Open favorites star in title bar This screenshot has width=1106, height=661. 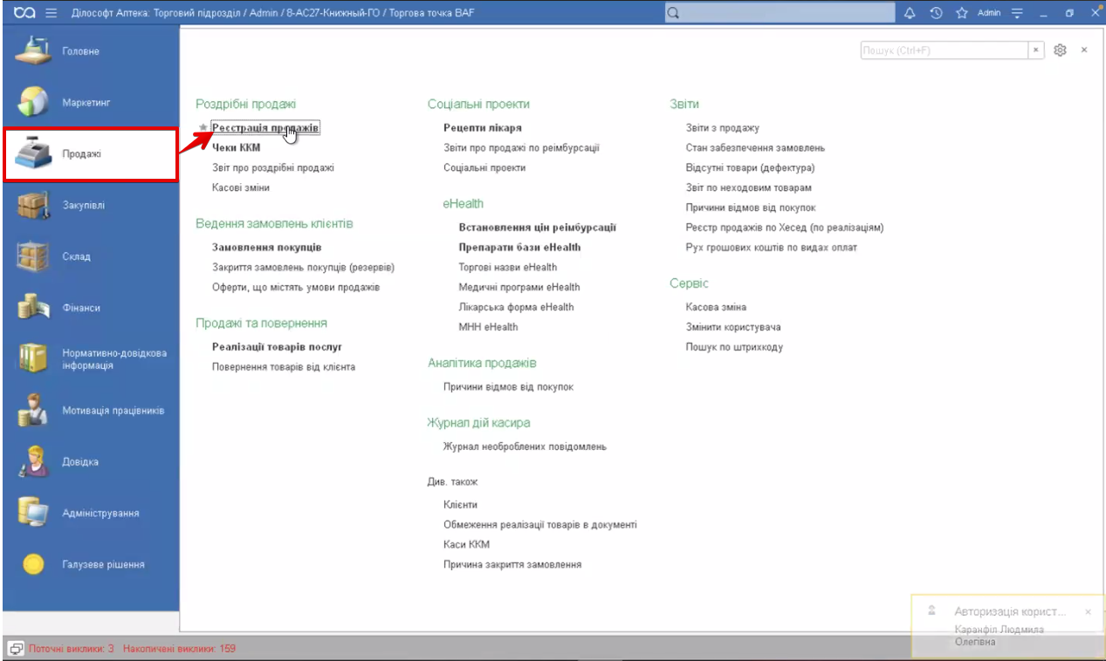point(962,13)
